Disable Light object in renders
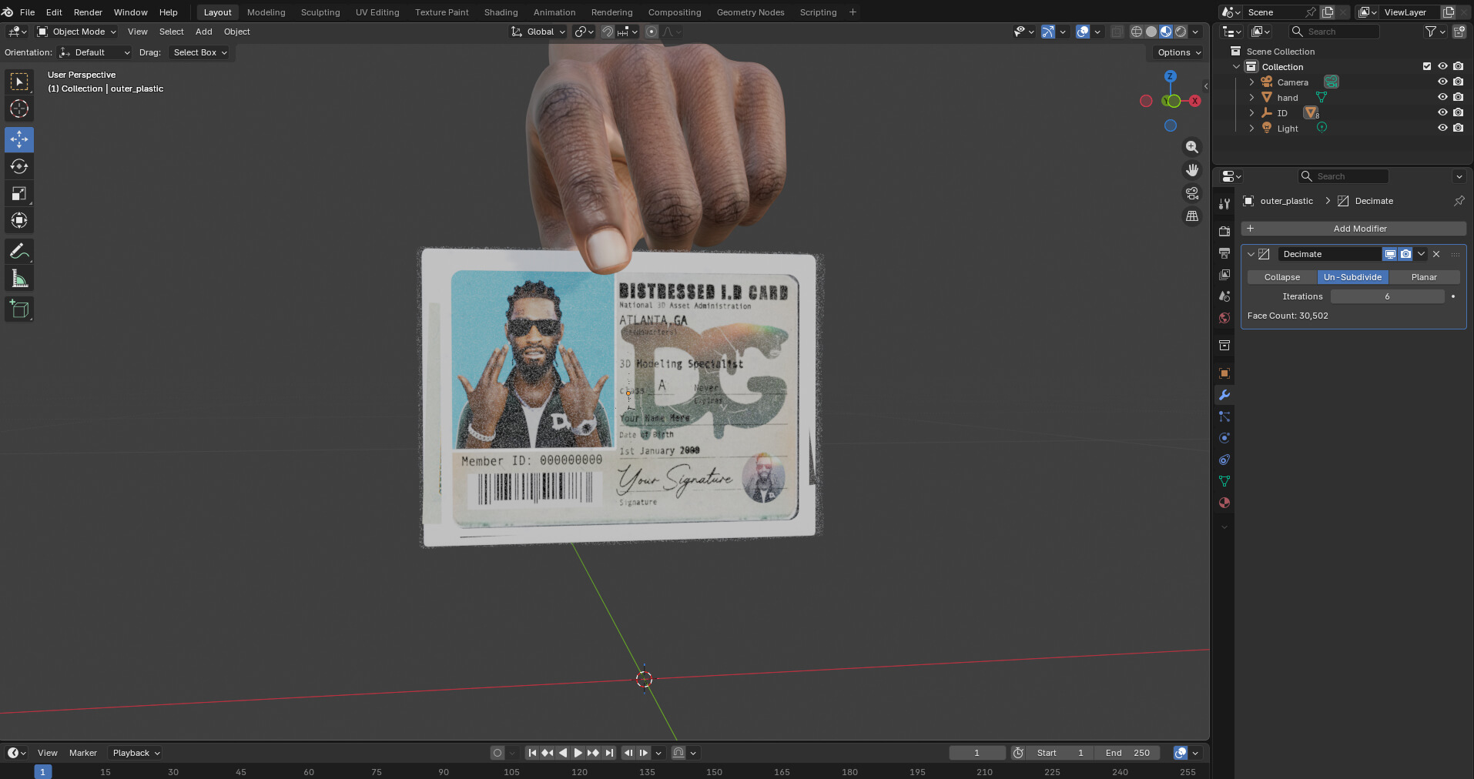Image resolution: width=1474 pixels, height=779 pixels. click(1458, 128)
